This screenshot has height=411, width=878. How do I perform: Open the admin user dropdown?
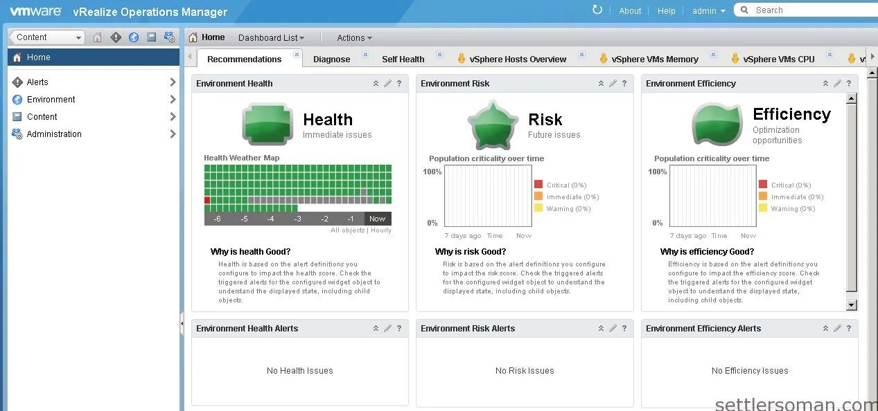709,10
